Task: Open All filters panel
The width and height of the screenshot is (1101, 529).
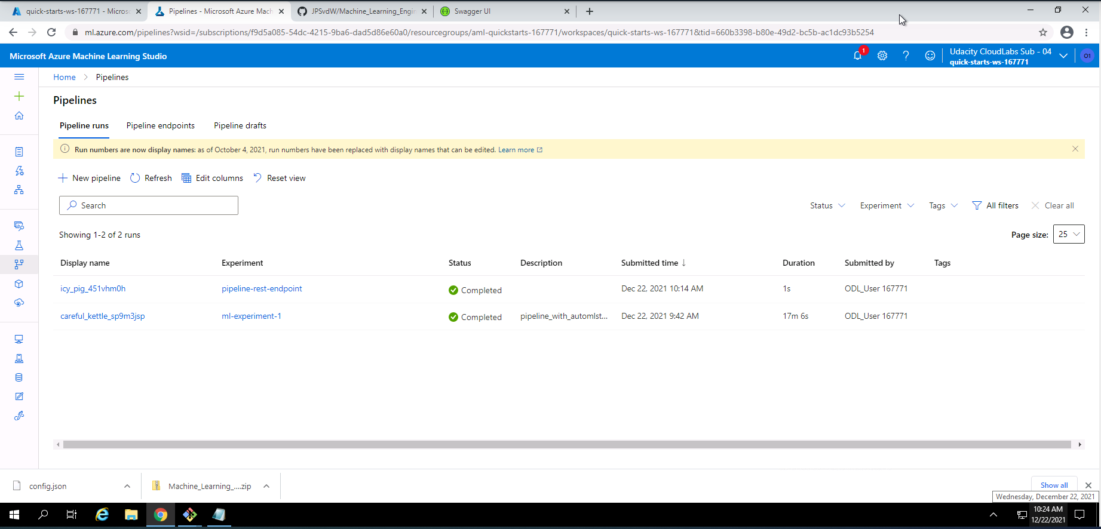Action: pyautogui.click(x=995, y=205)
